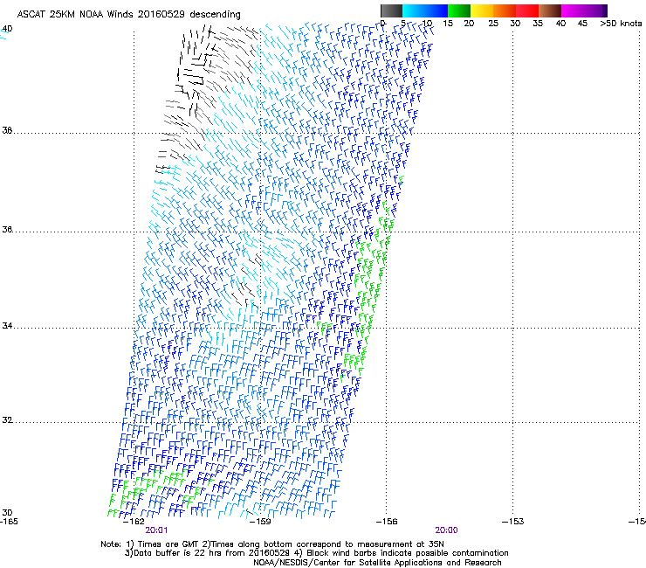Click the '>50 knots' legend label
Viewport: 646px width, 568px height.
coord(621,23)
